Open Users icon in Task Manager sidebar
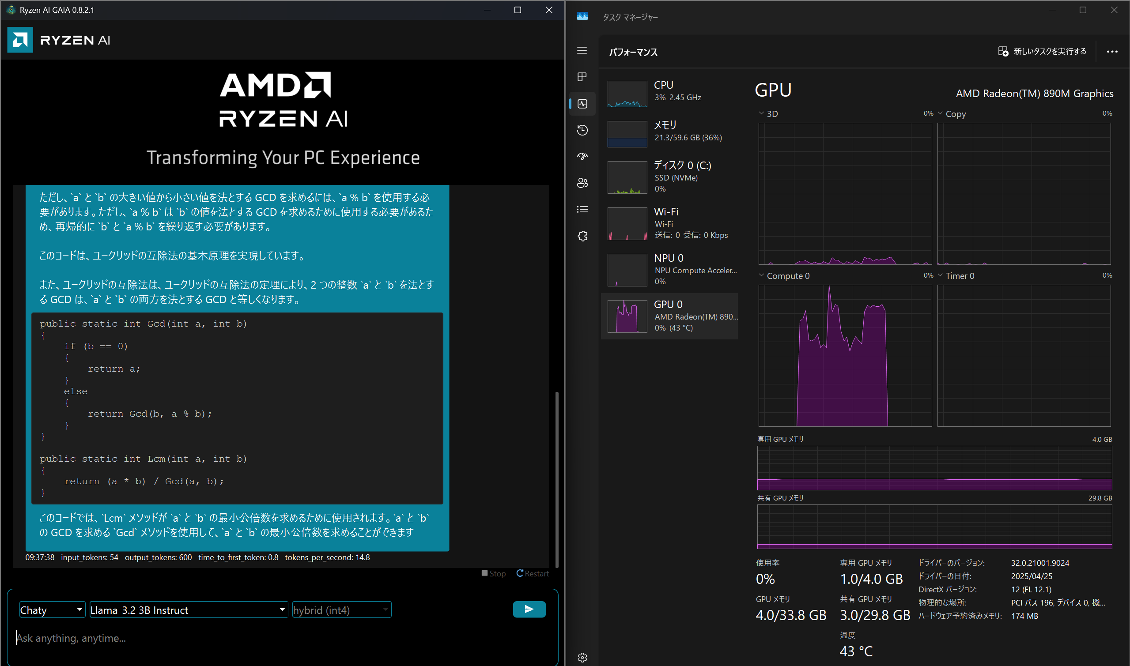This screenshot has width=1130, height=666. coord(582,183)
